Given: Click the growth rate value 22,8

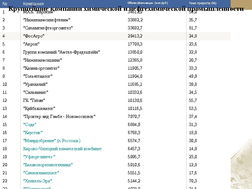Looking at the screenshot, I should [x=193, y=52].
